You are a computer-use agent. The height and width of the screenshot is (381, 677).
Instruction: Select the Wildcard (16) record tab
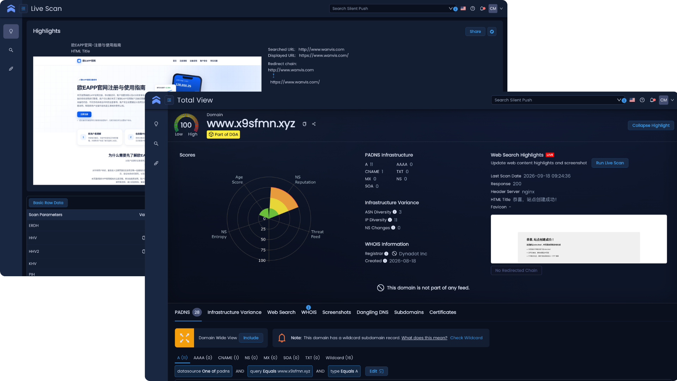[x=339, y=358]
